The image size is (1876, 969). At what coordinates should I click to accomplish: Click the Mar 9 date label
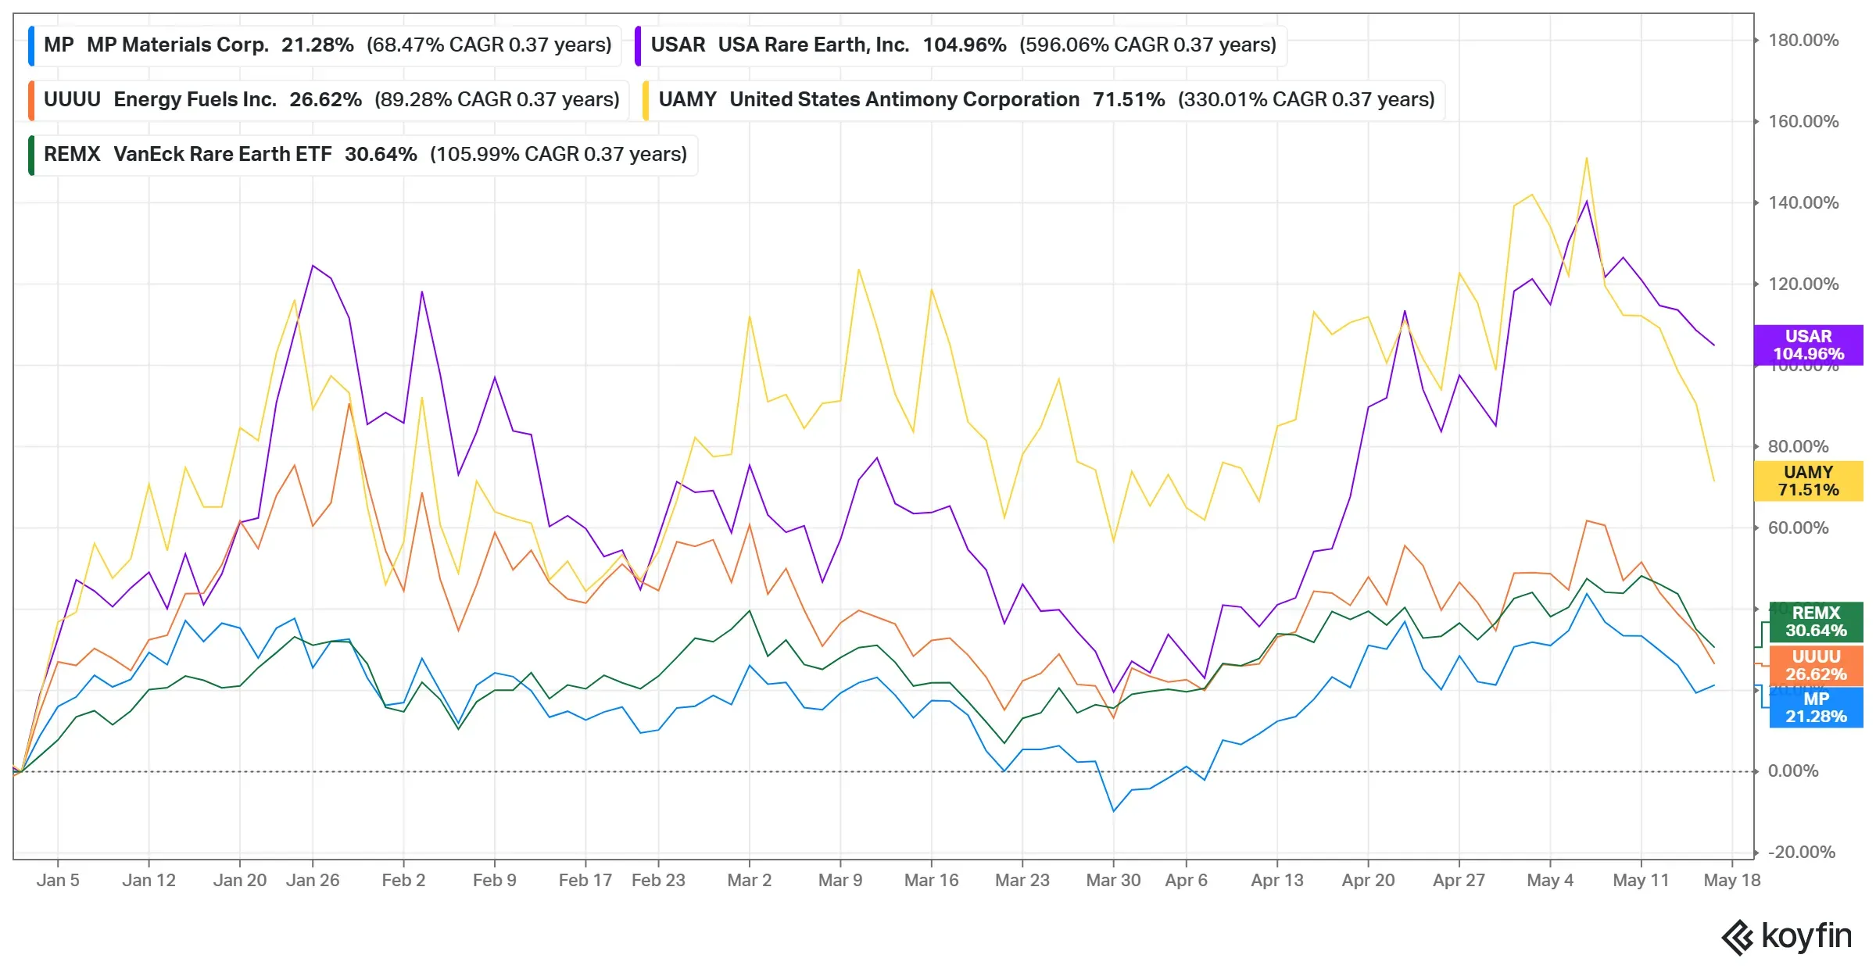(840, 881)
